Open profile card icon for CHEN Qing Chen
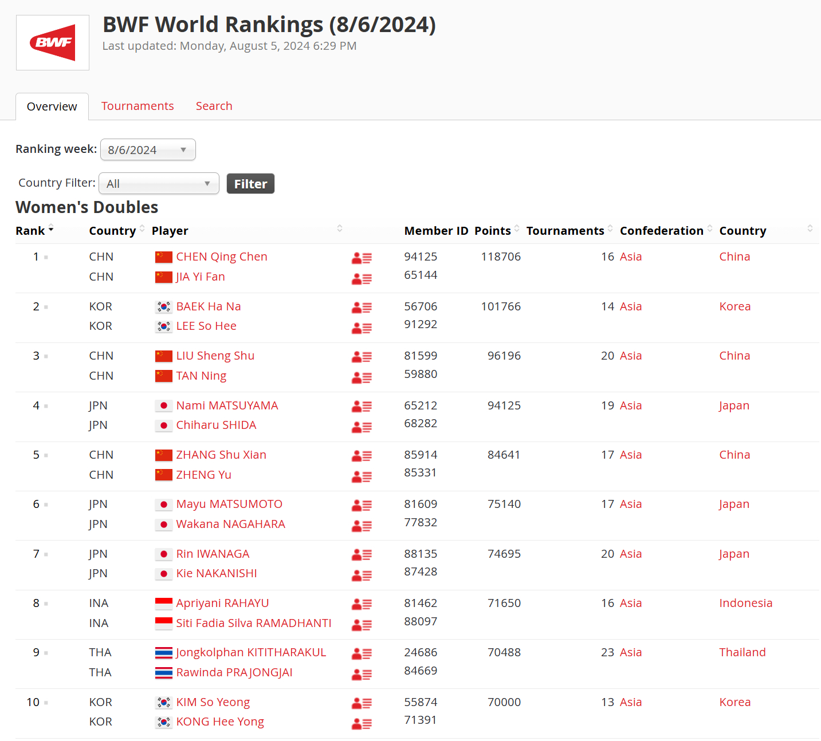Viewport: 821px width, 741px height. [x=362, y=258]
